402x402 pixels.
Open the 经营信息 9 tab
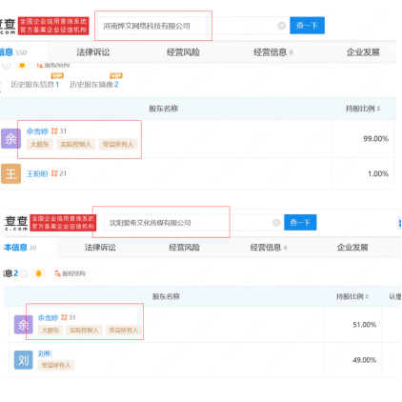(x=273, y=52)
